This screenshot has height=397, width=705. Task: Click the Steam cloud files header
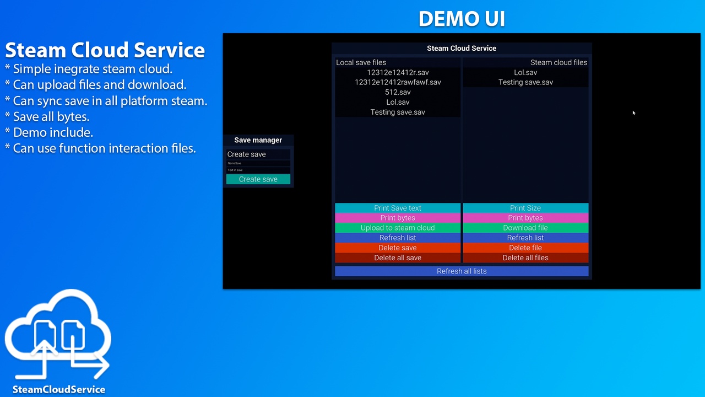click(x=558, y=62)
